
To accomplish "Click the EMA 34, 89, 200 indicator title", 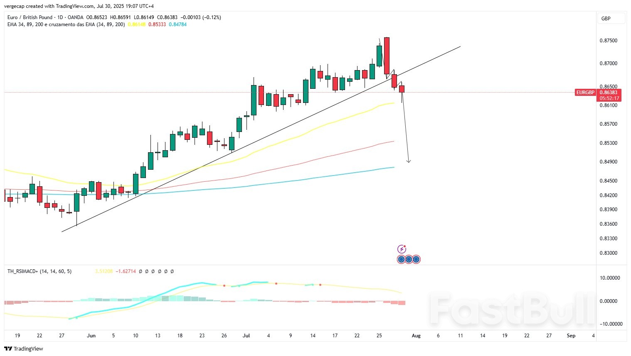I will coord(66,24).
